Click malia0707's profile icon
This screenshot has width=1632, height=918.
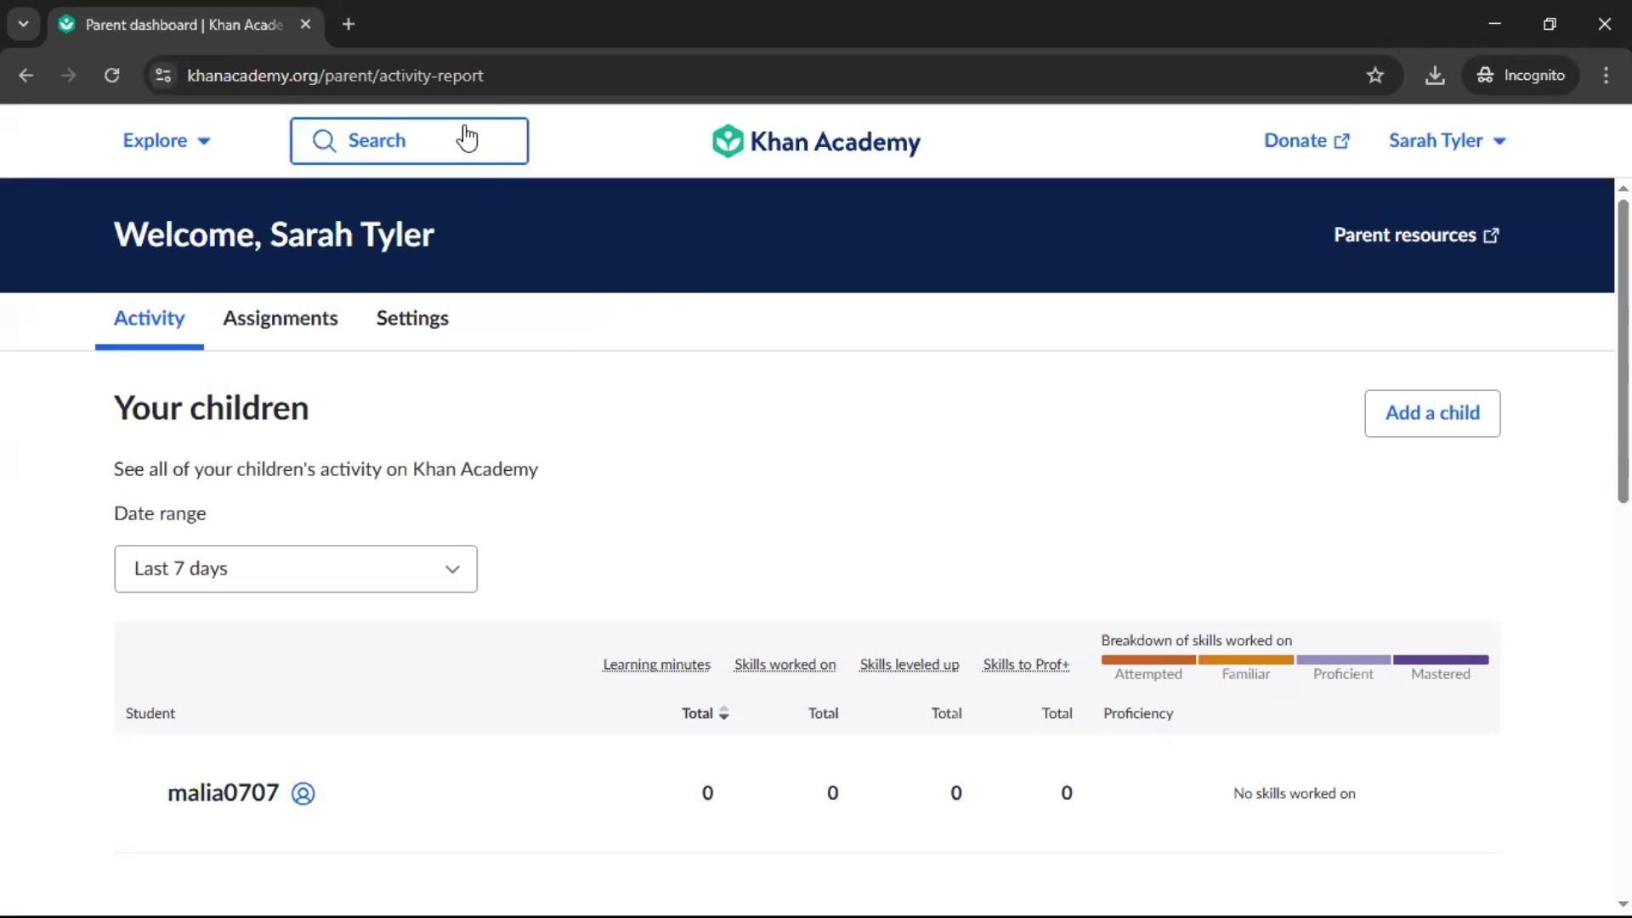click(303, 793)
